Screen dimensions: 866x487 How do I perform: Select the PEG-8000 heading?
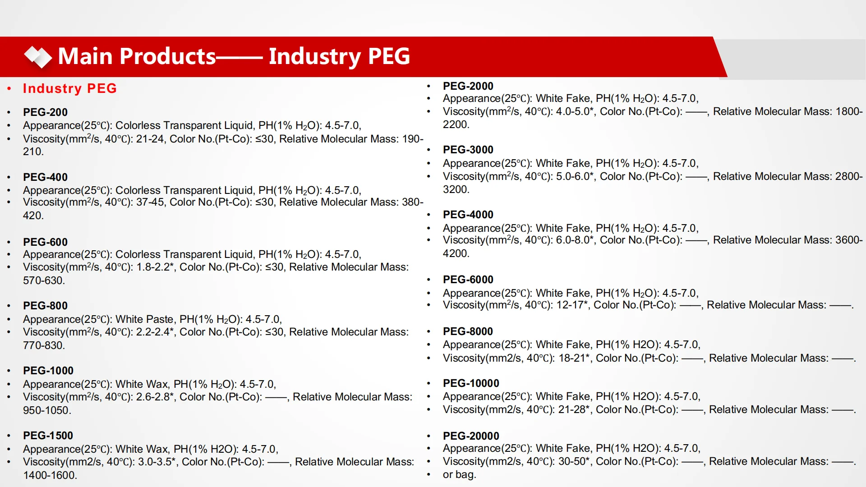[x=468, y=331]
